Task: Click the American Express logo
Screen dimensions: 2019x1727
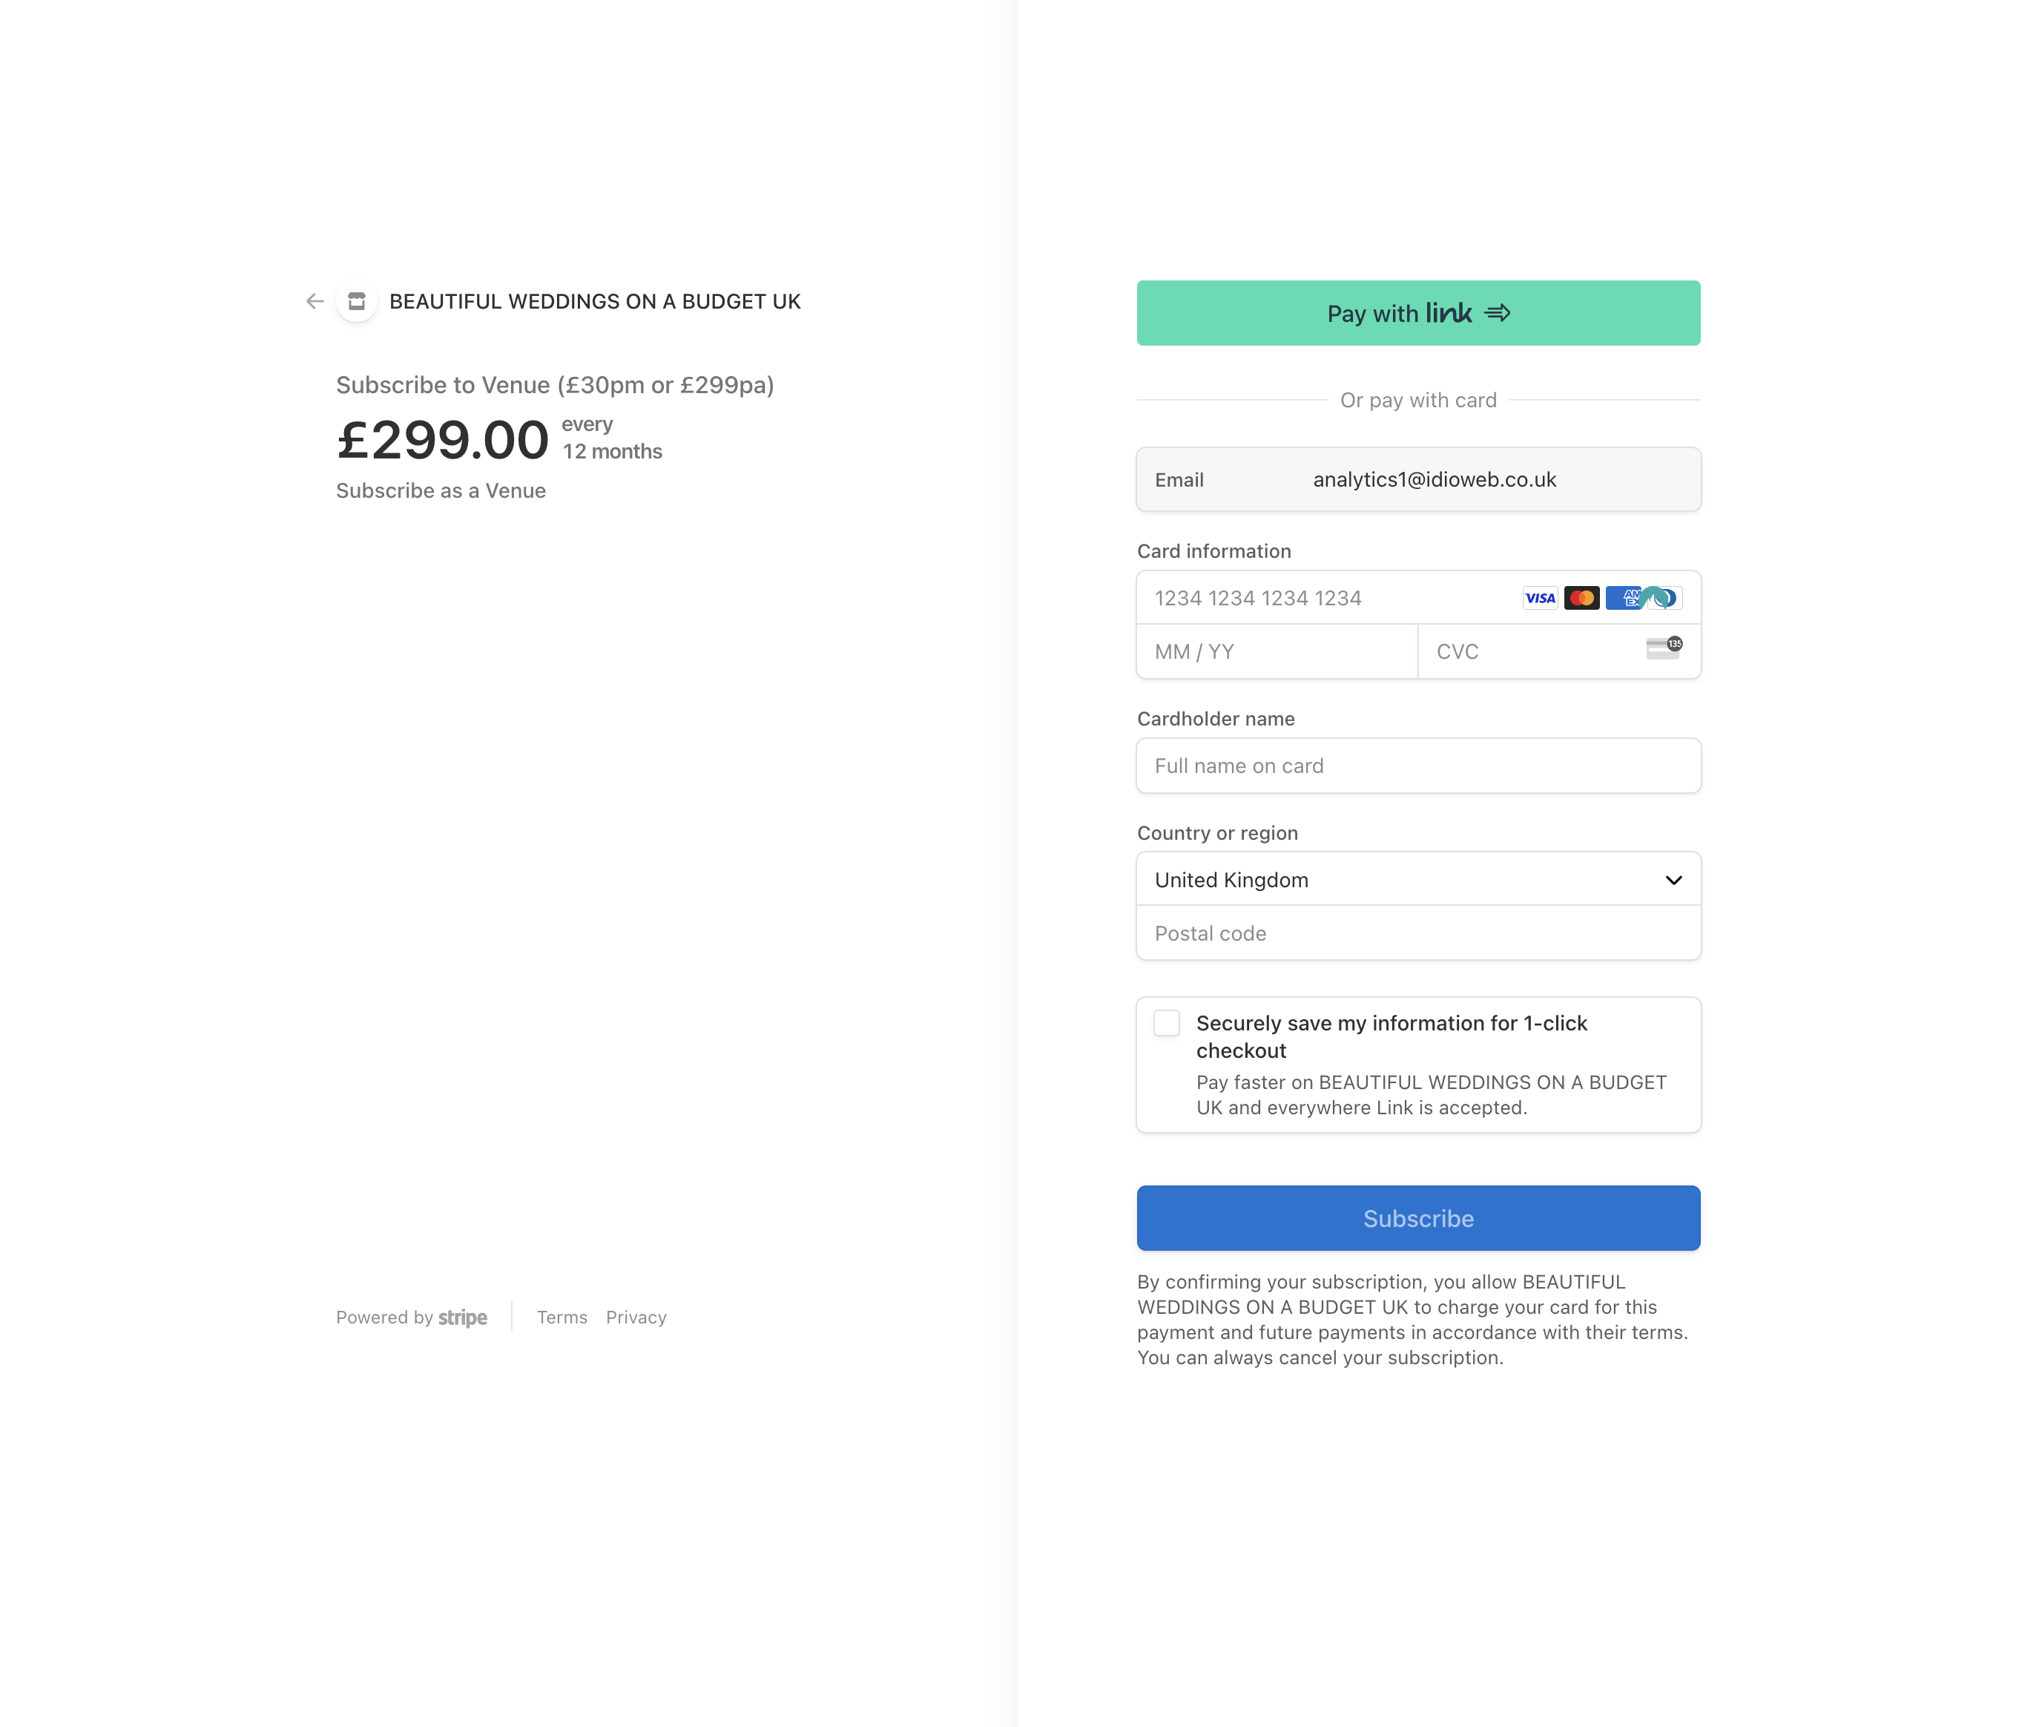Action: click(1622, 599)
